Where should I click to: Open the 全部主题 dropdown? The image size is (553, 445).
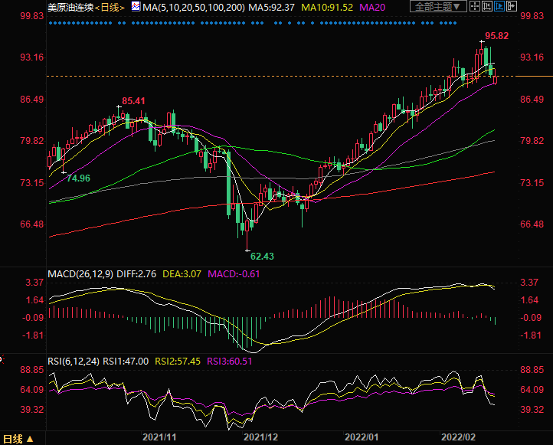click(x=437, y=7)
